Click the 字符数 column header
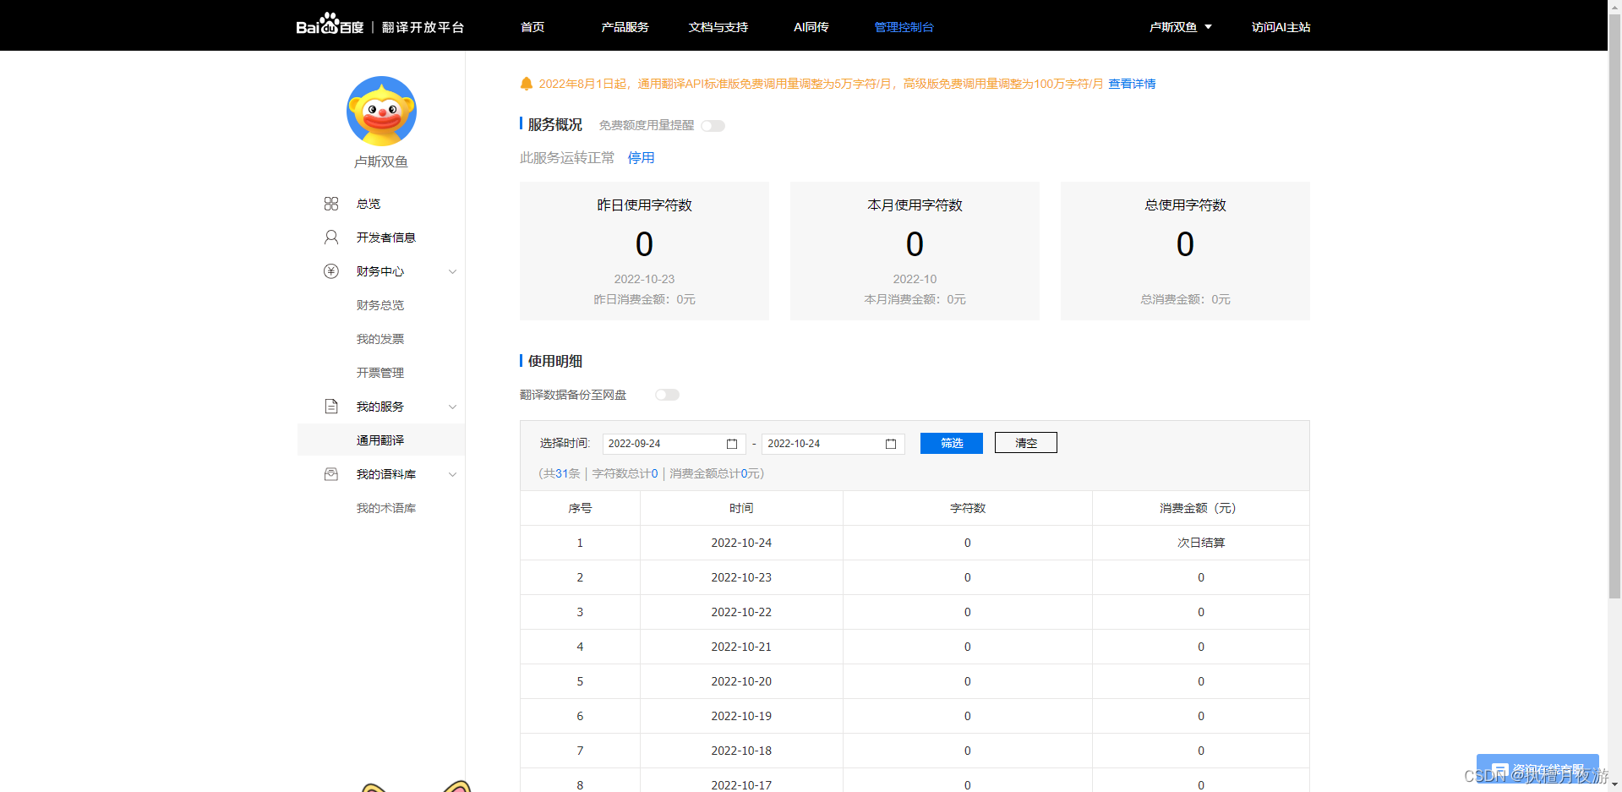1622x792 pixels. point(968,508)
